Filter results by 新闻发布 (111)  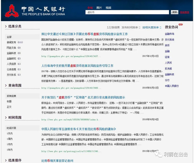tap(15, 42)
